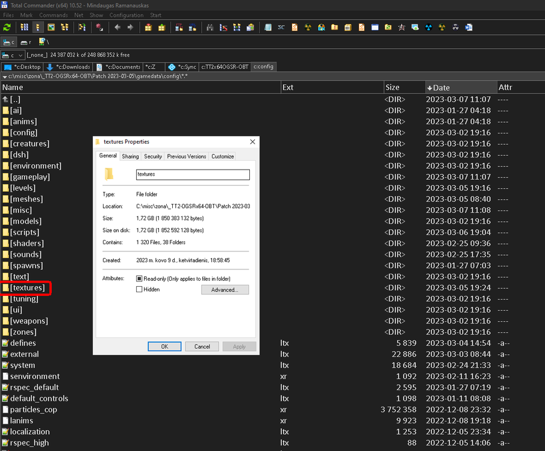This screenshot has width=545, height=451.
Task: Select the c:Downloads folder tab
Action: (69, 67)
